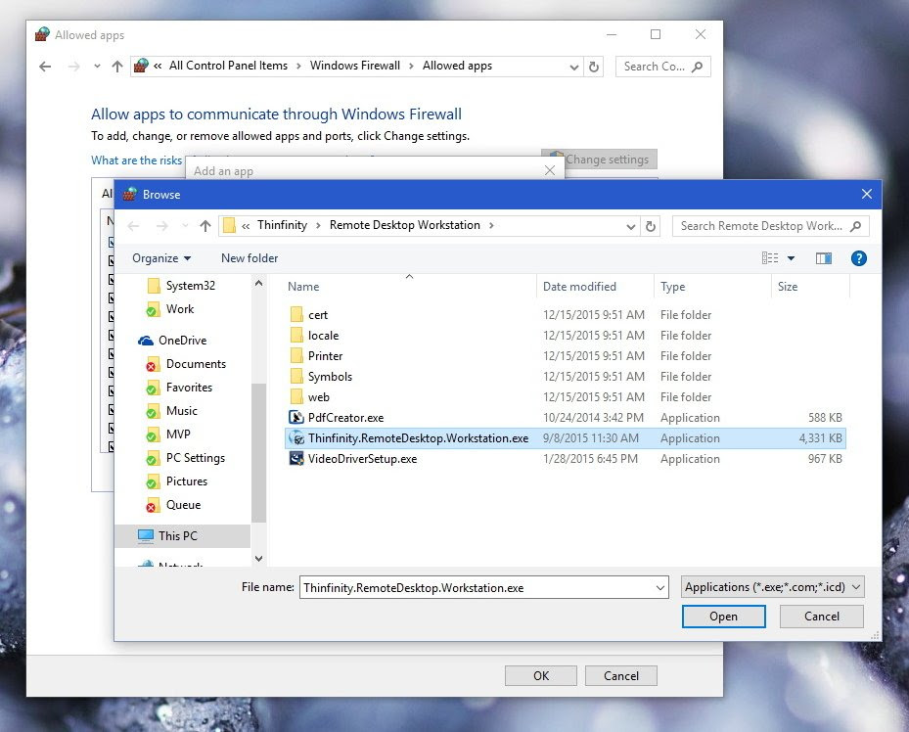Viewport: 909px width, 732px height.
Task: Click Back arrow in Allowed apps window
Action: click(45, 67)
